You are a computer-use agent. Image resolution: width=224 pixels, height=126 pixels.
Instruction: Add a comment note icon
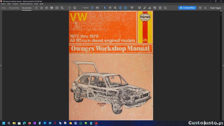point(139,8)
